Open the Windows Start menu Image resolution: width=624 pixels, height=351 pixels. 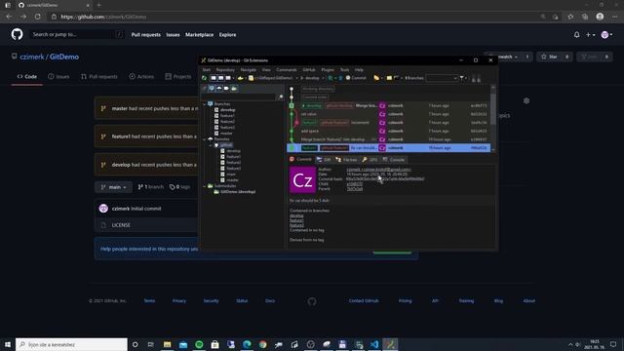pyautogui.click(x=8, y=344)
